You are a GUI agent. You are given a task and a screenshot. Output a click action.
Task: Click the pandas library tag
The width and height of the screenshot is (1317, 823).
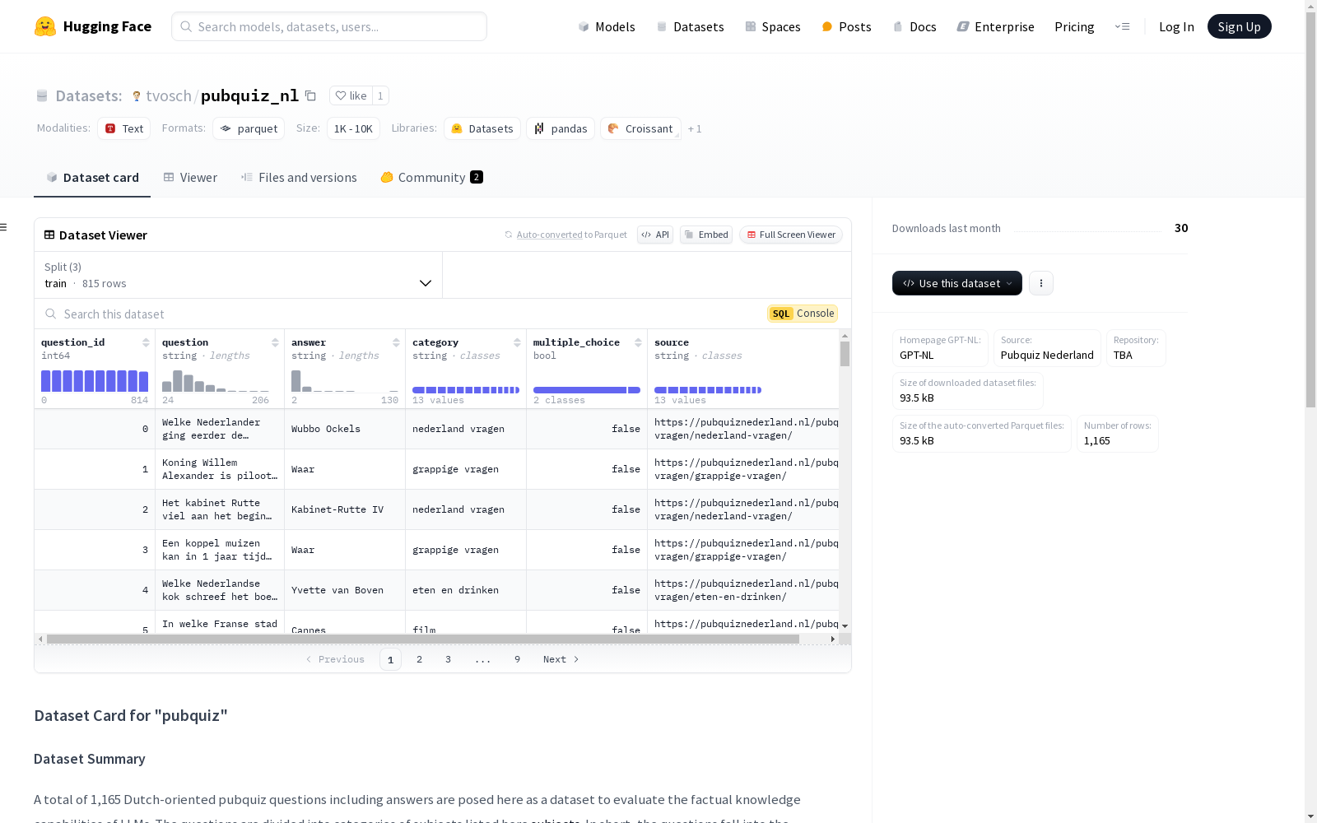pos(561,128)
